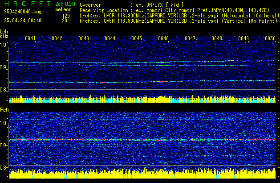The height and width of the screenshot is (183, 280).
Task: Click the Rch channel label
Action: (x=4, y=110)
